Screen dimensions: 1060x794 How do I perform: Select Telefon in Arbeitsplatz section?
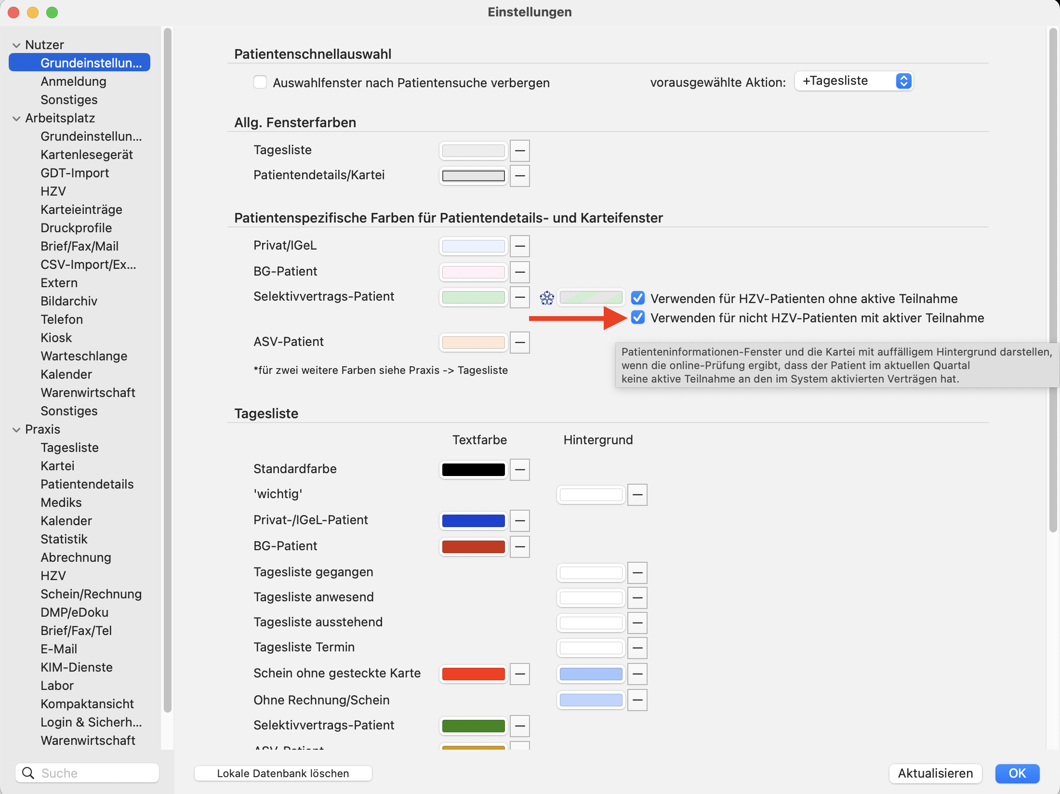tap(62, 319)
